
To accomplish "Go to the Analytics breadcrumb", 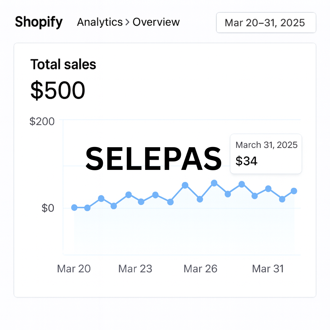I will (100, 22).
